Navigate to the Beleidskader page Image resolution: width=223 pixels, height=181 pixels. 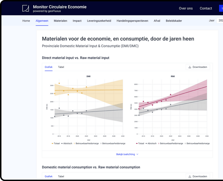(x=174, y=21)
